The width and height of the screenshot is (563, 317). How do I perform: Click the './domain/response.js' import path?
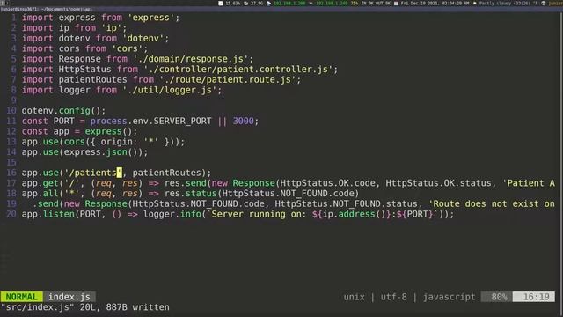190,59
